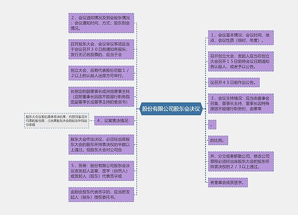Image resolution: width=298 pixels, height=215 pixels.
Task: Select the node starting 召开股东大会
Action: (x=101, y=50)
